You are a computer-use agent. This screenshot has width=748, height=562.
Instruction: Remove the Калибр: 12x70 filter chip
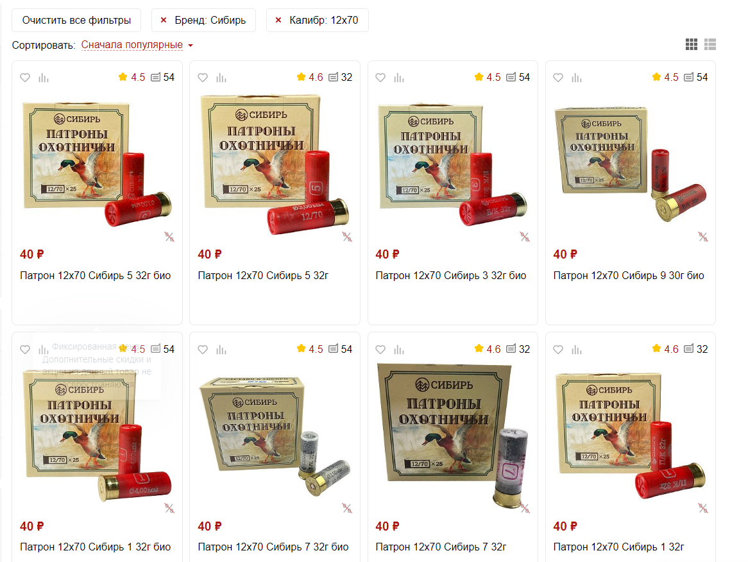coord(278,20)
